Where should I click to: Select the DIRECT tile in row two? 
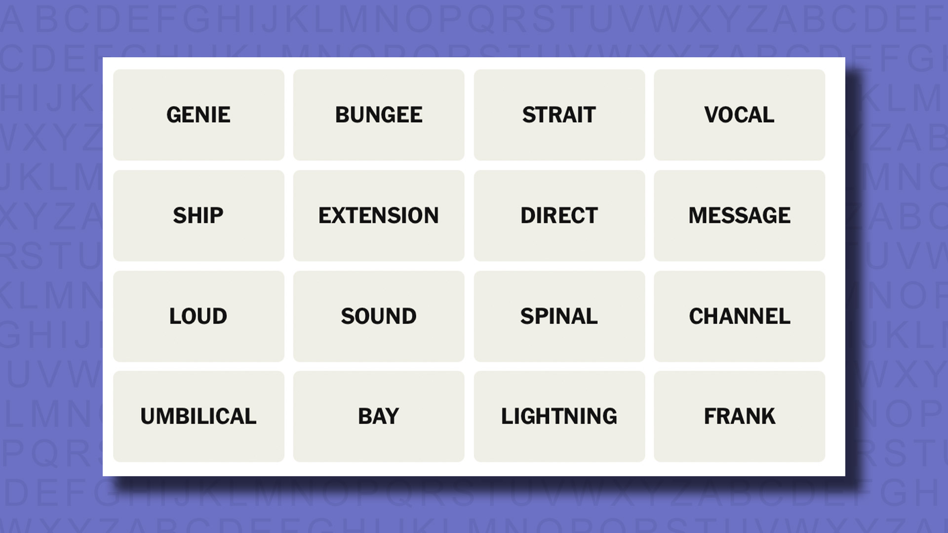point(558,215)
